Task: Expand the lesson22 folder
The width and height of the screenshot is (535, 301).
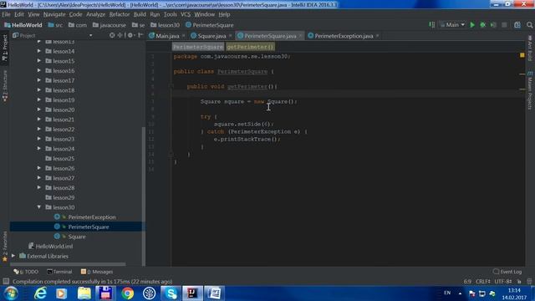Action: click(x=39, y=129)
